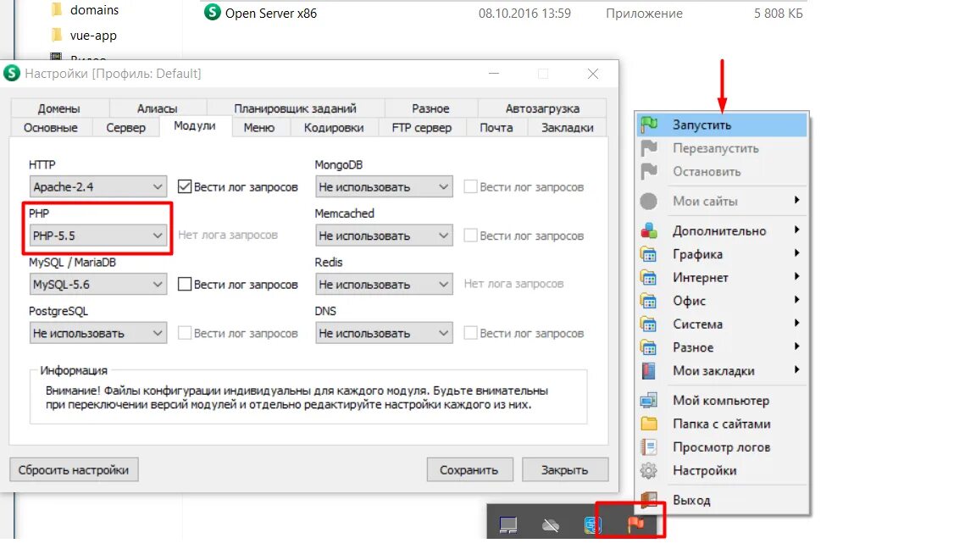This screenshot has height=549, width=976.
Task: Click the grey flag icon beside Перезапустить
Action: 649,148
